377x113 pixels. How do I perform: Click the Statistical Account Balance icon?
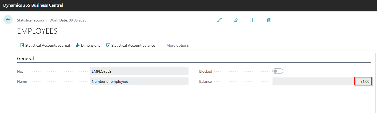coord(108,45)
